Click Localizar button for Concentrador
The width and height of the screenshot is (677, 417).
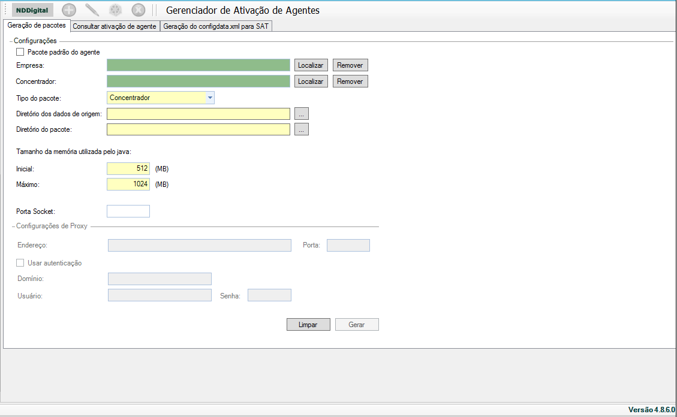311,81
